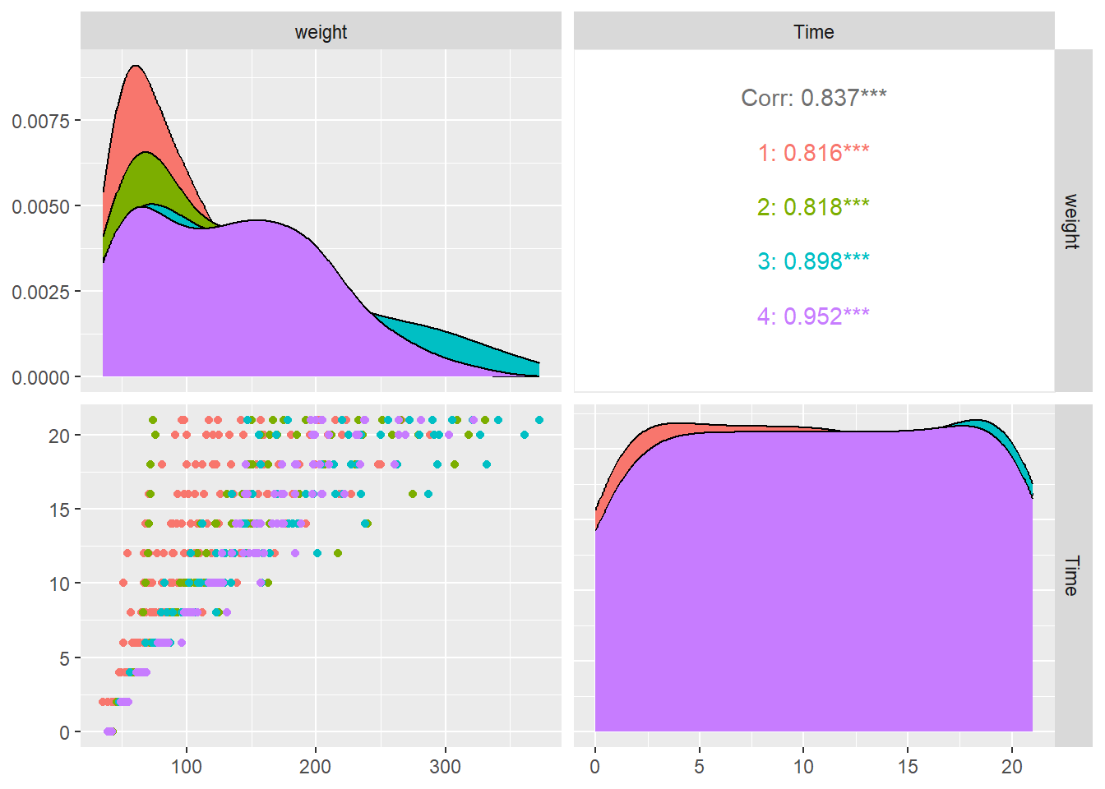Click the vertical weight row strip label
This screenshot has width=1105, height=789.
1070,220
